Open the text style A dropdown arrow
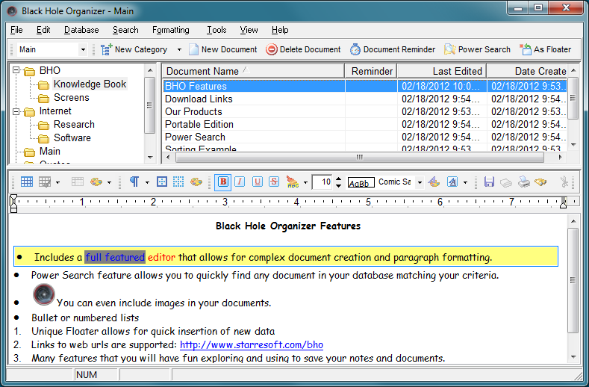Screen dimensions: 589x387 point(465,183)
